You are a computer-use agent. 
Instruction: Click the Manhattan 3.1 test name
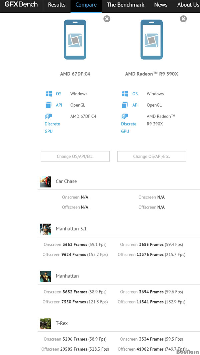pyautogui.click(x=71, y=229)
